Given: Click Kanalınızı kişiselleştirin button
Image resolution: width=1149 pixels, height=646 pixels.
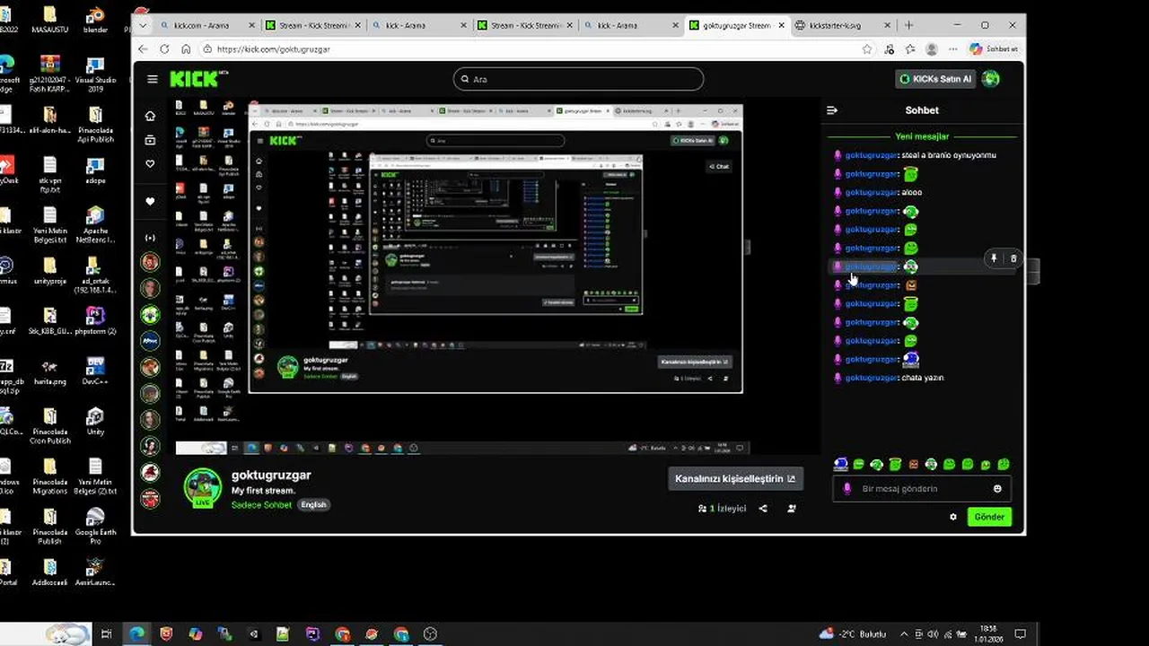Looking at the screenshot, I should 735,478.
